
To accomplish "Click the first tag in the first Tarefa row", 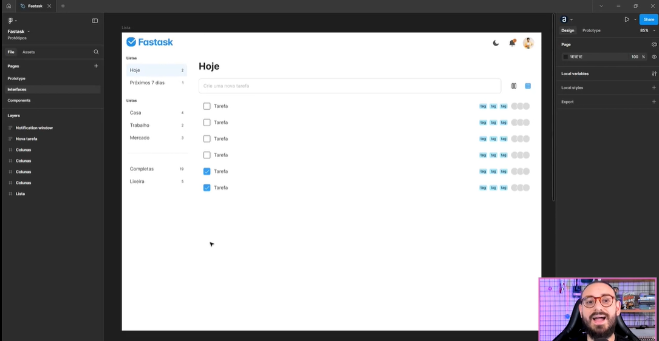I will (x=483, y=106).
